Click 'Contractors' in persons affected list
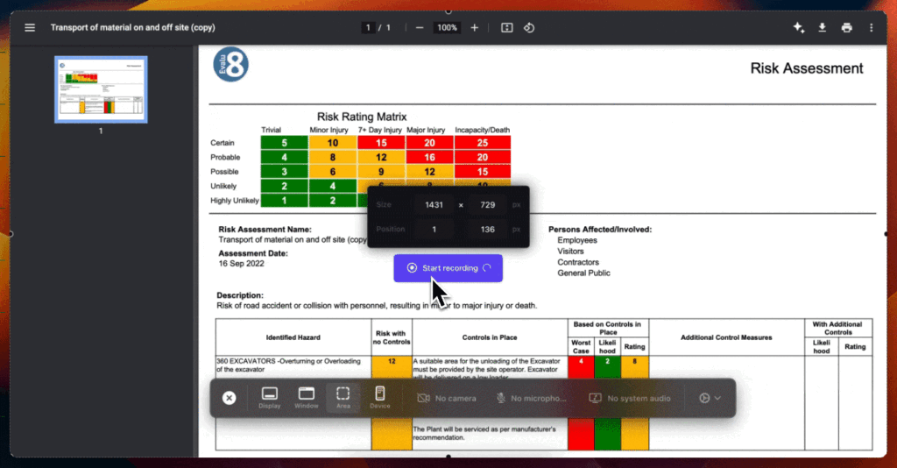Viewport: 897px width, 468px height. 578,262
